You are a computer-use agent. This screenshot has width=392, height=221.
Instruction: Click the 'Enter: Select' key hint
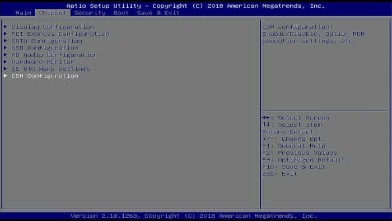(x=288, y=132)
